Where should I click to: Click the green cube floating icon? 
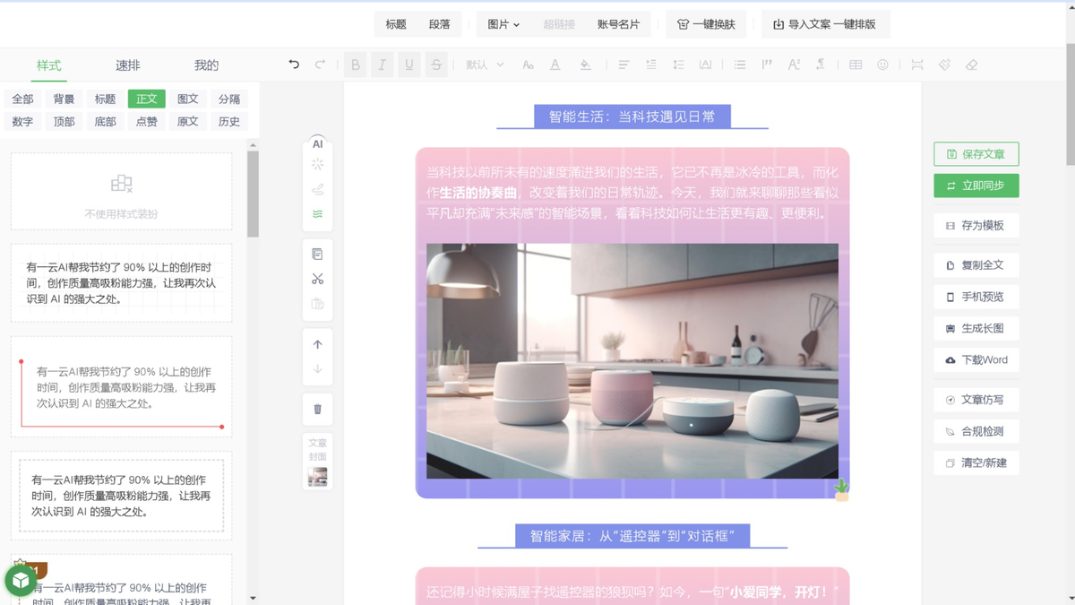(x=21, y=581)
